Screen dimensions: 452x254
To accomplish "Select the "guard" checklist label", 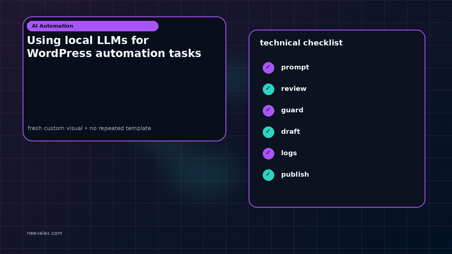I will [292, 110].
